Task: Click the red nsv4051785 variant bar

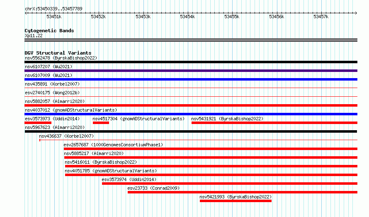Action: click(211, 175)
